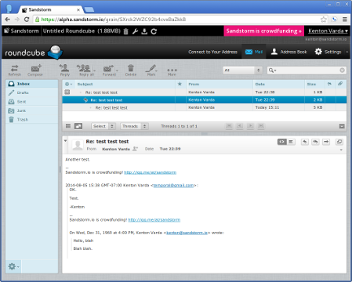Open the Settings tab
The image size is (352, 282).
tap(328, 52)
